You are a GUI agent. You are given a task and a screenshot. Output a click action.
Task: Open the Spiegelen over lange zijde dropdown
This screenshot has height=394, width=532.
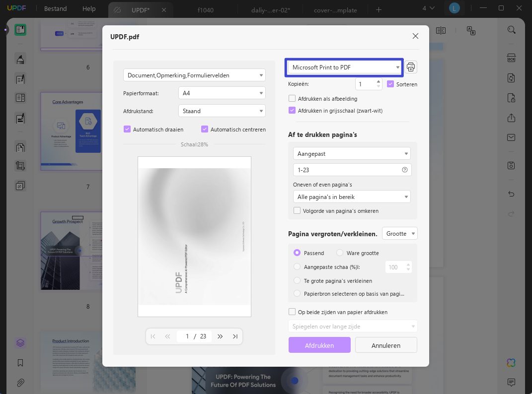click(353, 326)
